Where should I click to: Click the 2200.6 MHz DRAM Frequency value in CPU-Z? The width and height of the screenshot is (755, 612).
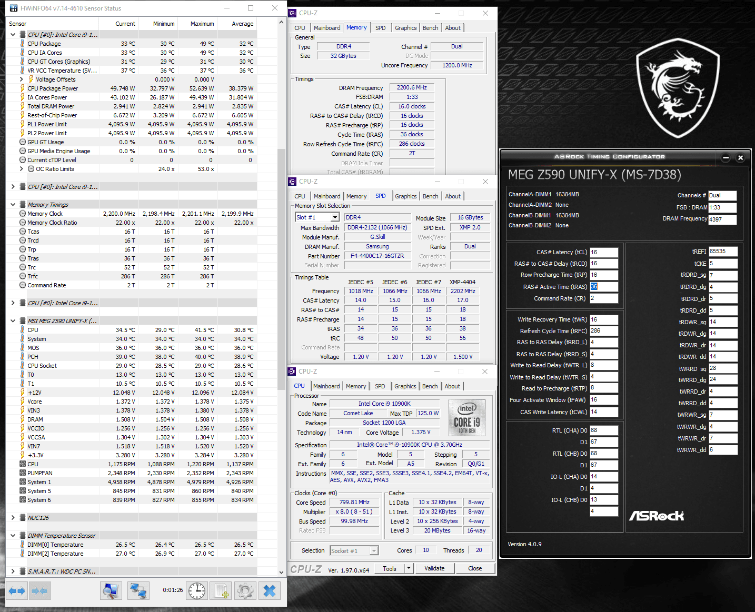[x=412, y=88]
